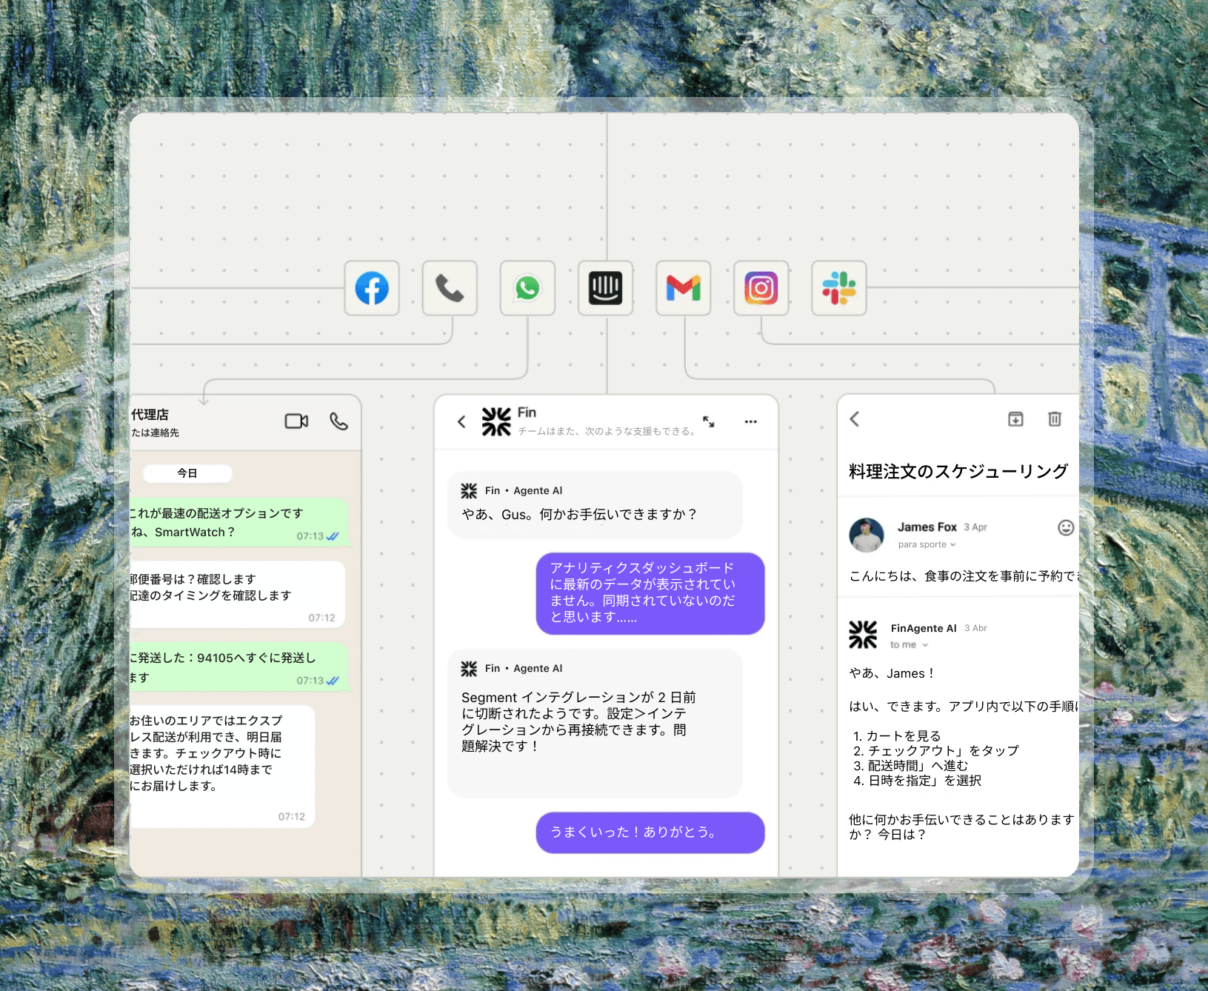The image size is (1208, 991).
Task: Archive the 料理注文のスケジューリング email
Action: pyautogui.click(x=1015, y=419)
